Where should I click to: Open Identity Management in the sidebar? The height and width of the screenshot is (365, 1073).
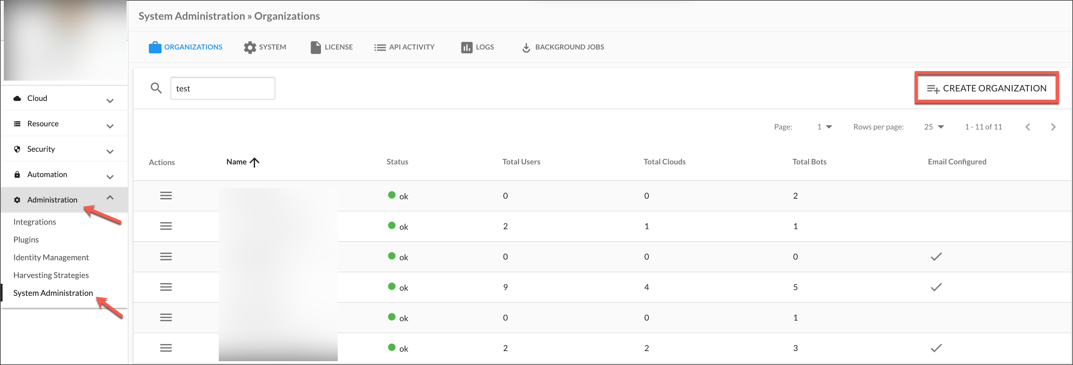(51, 257)
